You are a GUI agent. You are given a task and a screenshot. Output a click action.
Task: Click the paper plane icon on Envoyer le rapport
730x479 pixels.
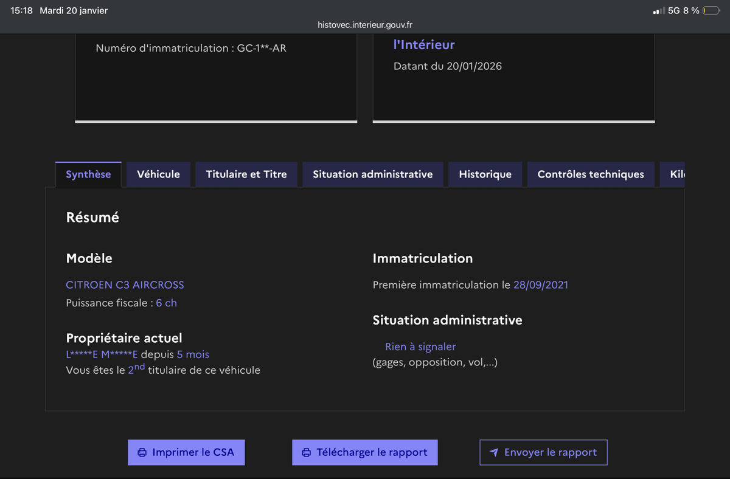click(x=495, y=452)
